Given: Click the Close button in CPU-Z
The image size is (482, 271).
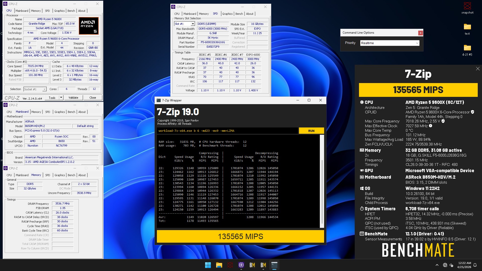Looking at the screenshot, I should click(93, 98).
